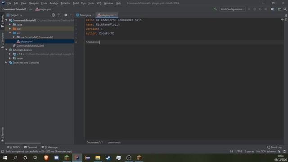This screenshot has height=162, width=288.
Task: Click the IntelliJ IDEA taskbar icon
Action: pos(77,158)
